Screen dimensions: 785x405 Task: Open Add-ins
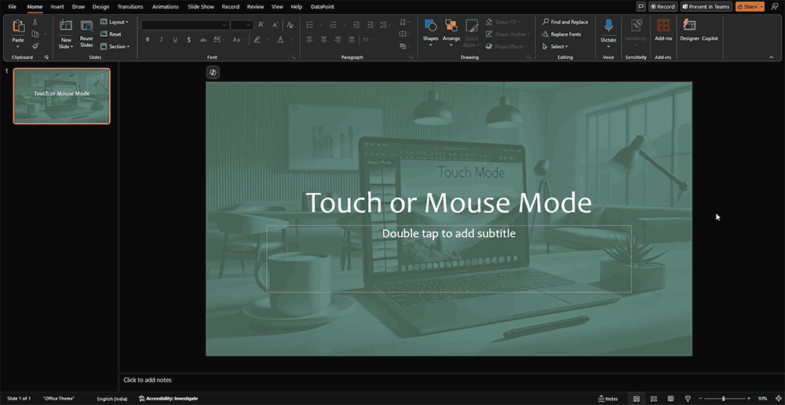tap(663, 30)
